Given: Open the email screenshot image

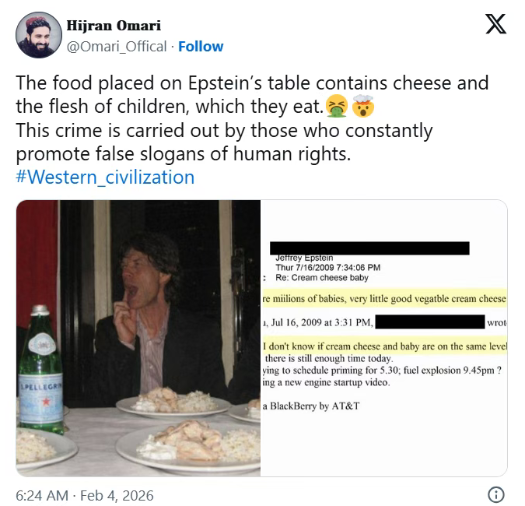Looking at the screenshot, I should [383, 338].
